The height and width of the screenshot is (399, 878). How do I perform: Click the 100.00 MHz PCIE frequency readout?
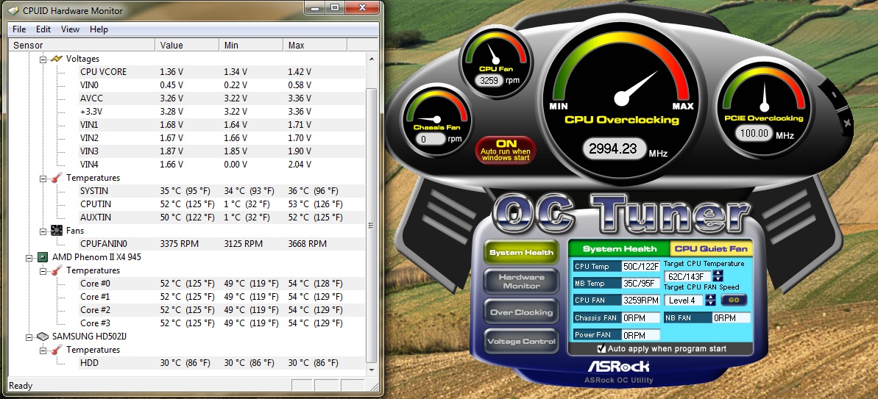click(754, 134)
